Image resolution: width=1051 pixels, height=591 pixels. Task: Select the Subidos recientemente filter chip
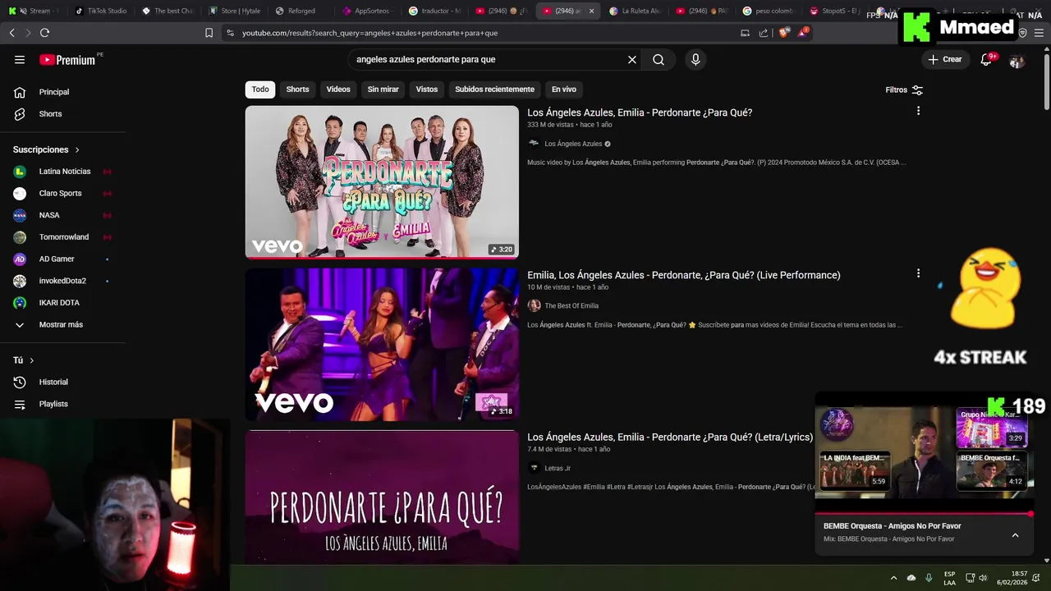tap(494, 89)
